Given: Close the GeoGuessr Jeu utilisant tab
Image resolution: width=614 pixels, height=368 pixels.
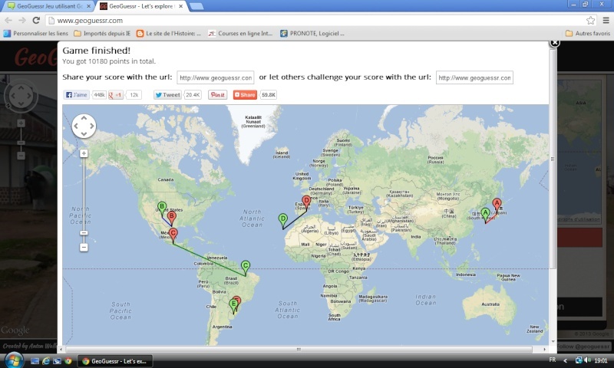Looking at the screenshot, I should [x=88, y=6].
